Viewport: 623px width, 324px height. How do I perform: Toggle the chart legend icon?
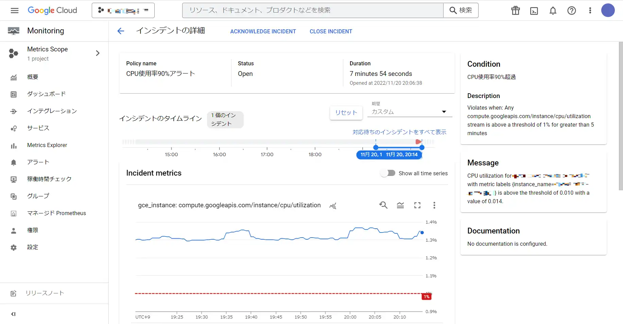[x=400, y=205]
